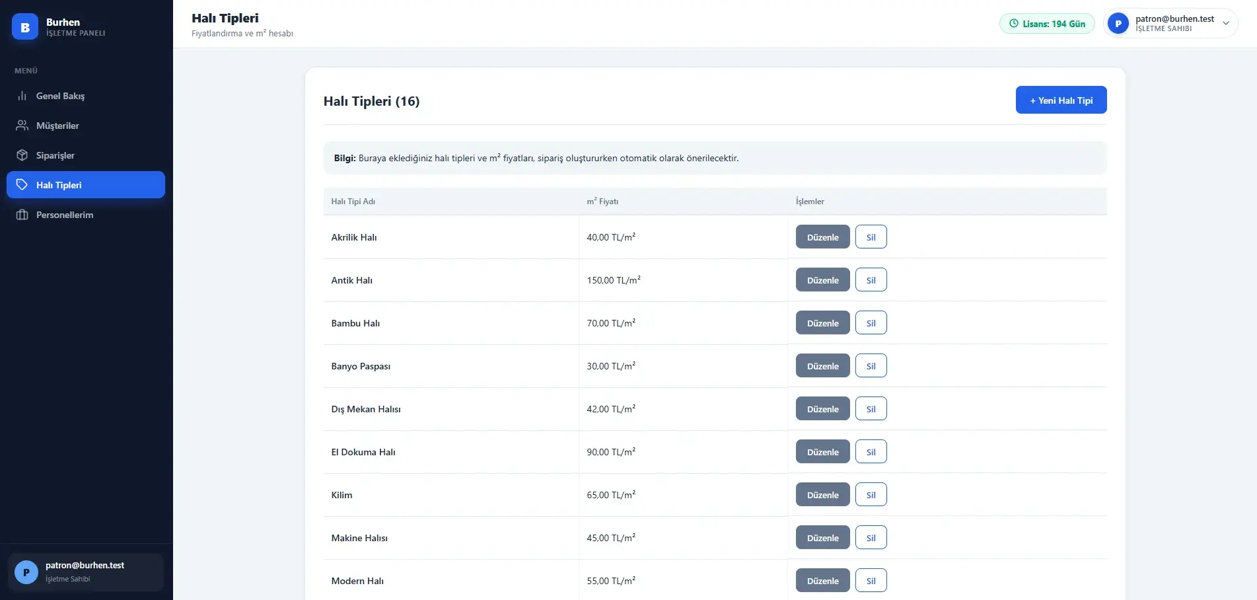The height and width of the screenshot is (600, 1257).
Task: Click the Genel Bakış chart icon
Action: (22, 96)
